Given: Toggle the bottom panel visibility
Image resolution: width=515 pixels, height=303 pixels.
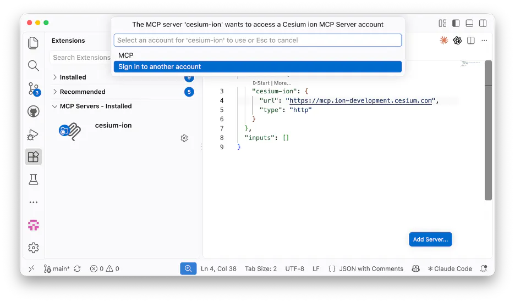Looking at the screenshot, I should point(469,23).
